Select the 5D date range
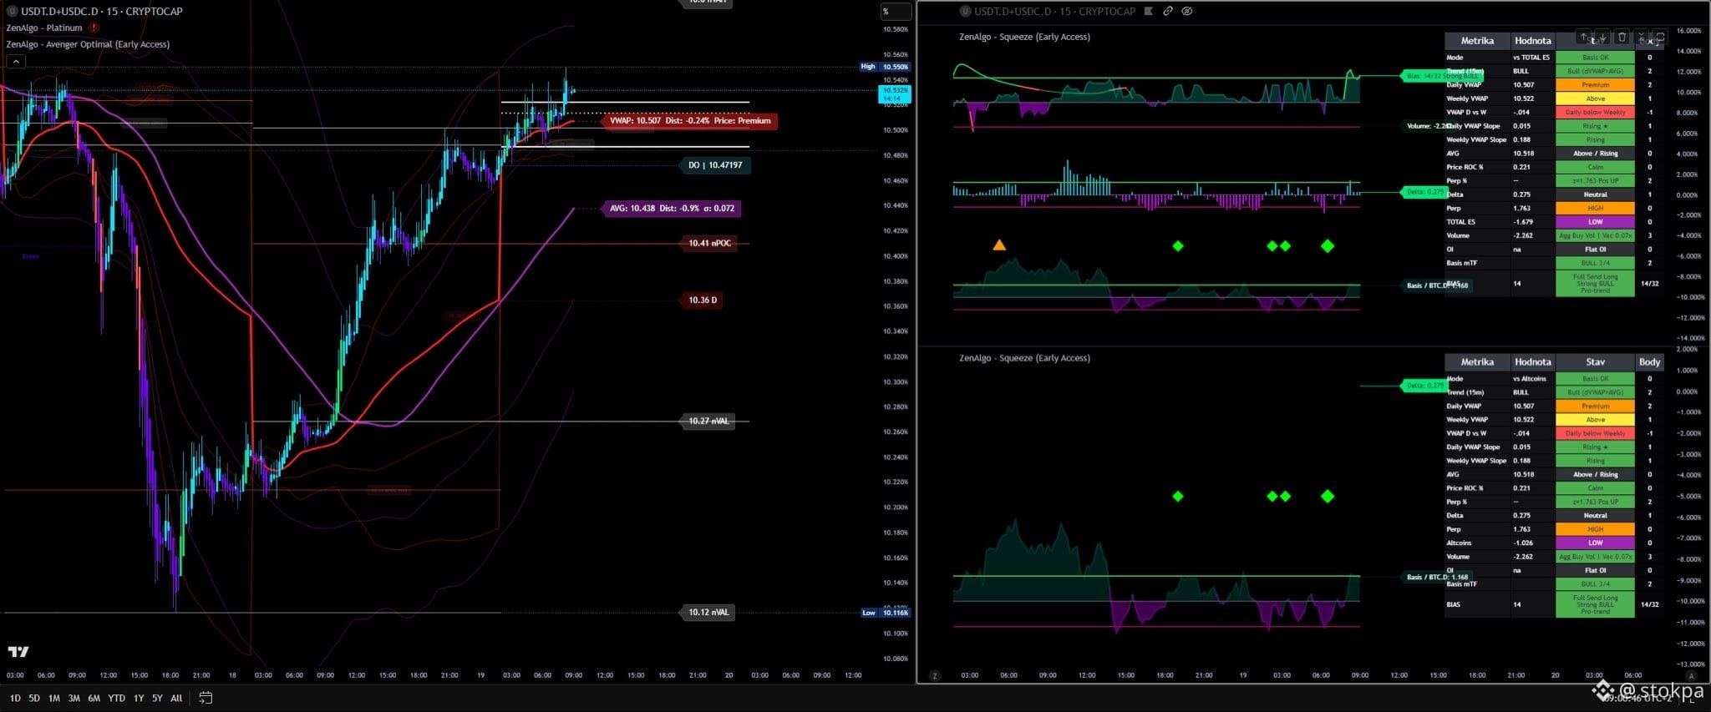 [34, 698]
